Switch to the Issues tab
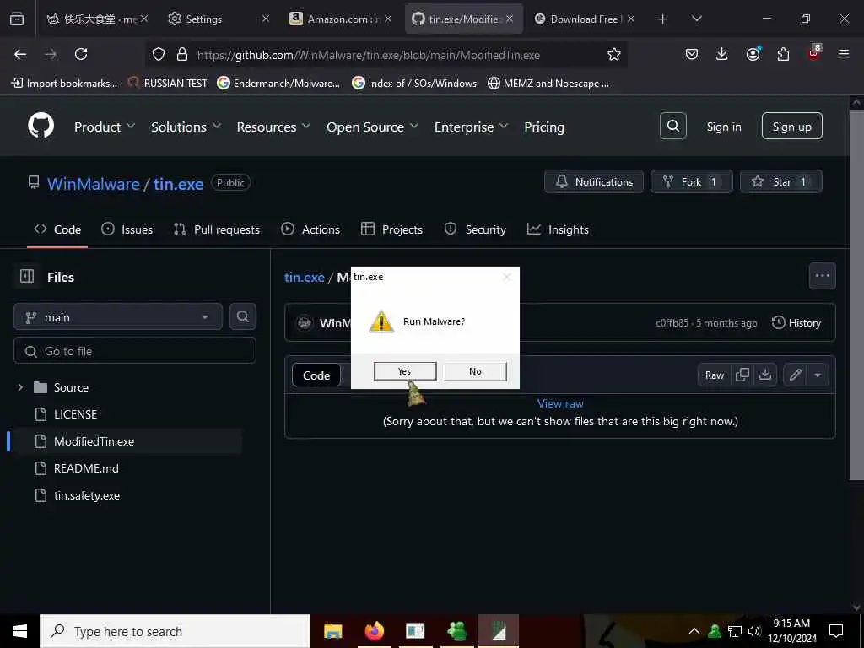Screen dimensions: 864x648 click(127, 229)
